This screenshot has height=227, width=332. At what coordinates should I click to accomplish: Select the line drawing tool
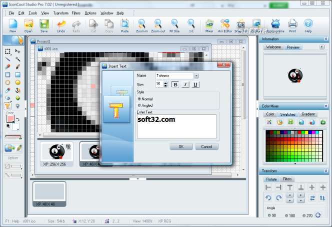(7, 59)
